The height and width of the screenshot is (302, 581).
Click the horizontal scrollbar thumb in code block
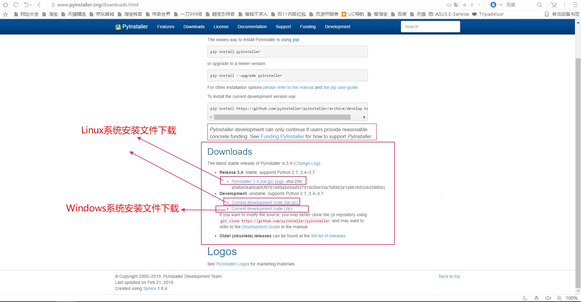282,117
